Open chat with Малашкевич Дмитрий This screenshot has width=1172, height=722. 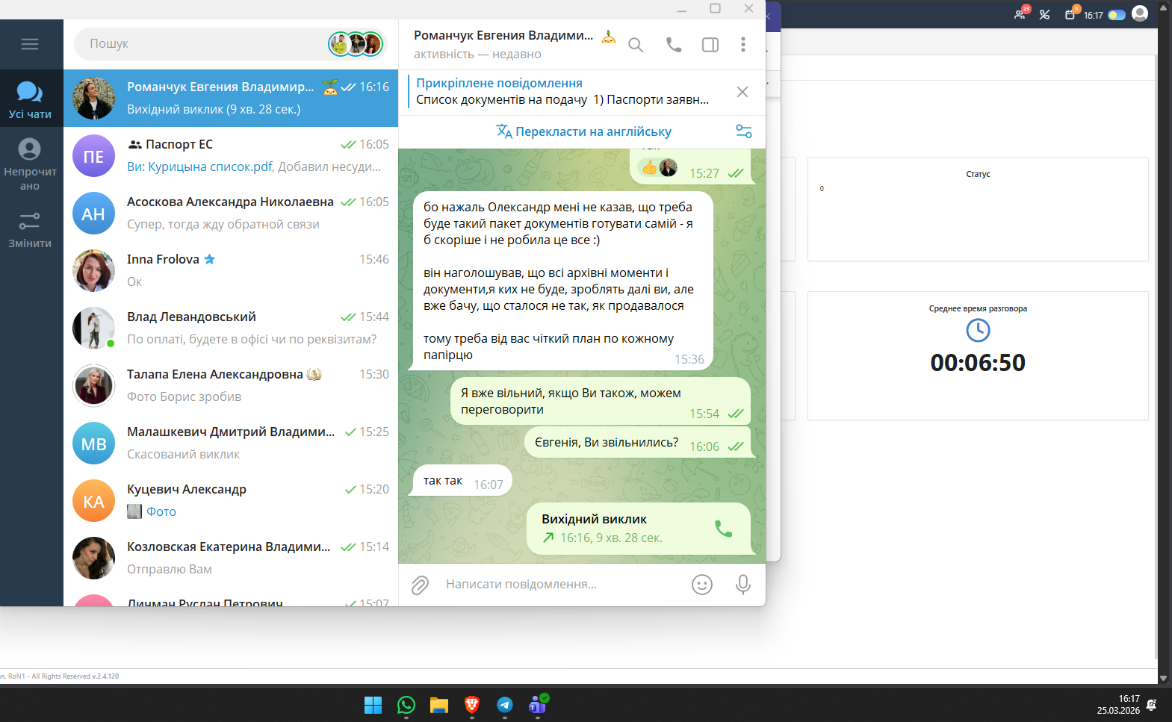231,443
